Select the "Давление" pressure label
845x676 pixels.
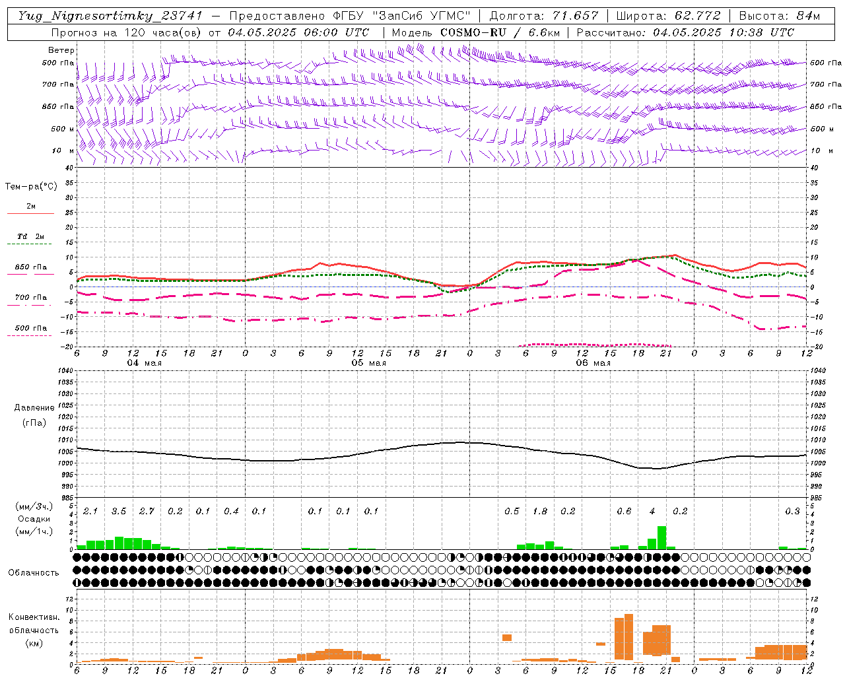34,408
